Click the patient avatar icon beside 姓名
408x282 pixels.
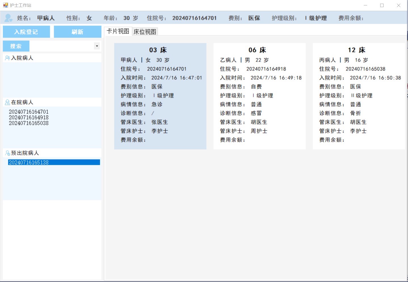[8, 18]
